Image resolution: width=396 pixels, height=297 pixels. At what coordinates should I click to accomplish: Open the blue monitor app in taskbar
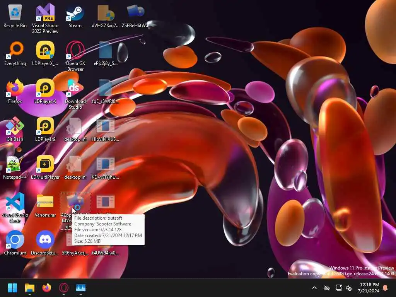point(81,288)
